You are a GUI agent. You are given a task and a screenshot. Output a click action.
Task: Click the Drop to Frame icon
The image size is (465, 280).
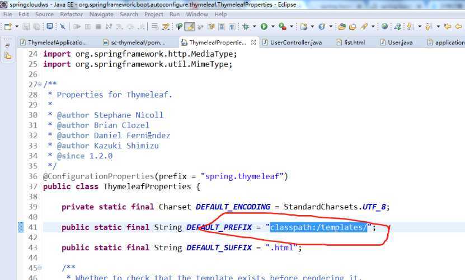coord(155,27)
